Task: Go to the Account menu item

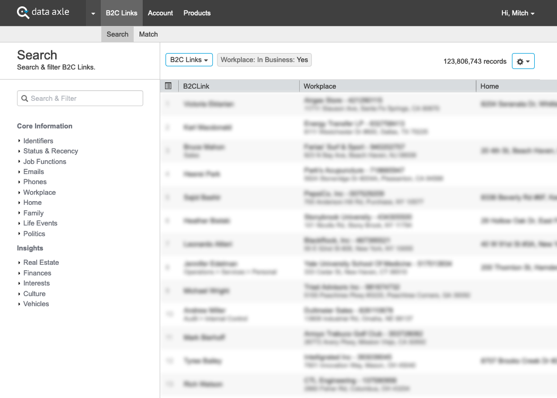Action: pyautogui.click(x=160, y=13)
